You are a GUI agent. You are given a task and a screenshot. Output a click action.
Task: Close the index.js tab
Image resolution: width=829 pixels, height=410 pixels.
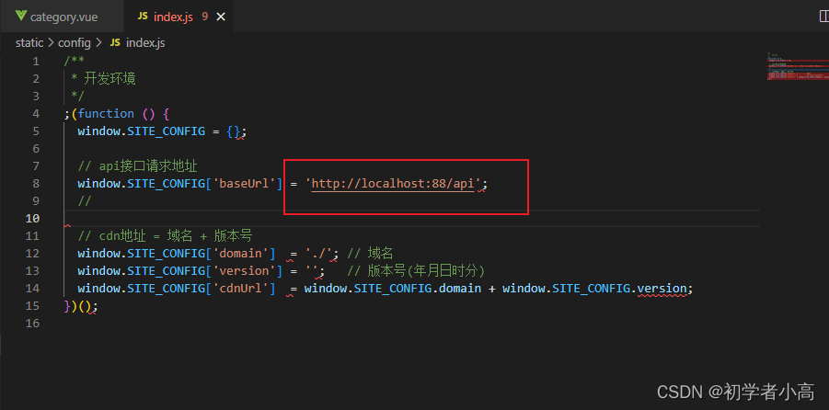(221, 17)
